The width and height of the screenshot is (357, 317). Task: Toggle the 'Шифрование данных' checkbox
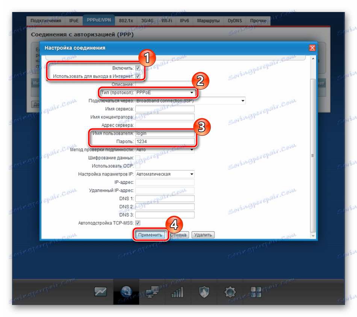pos(138,158)
